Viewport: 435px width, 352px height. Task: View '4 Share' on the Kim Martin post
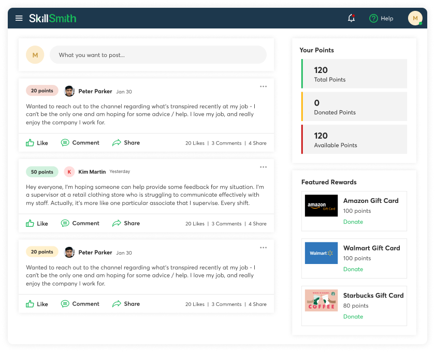coord(257,224)
